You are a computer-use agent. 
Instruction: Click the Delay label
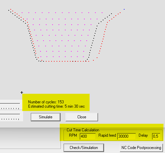(x=143, y=135)
